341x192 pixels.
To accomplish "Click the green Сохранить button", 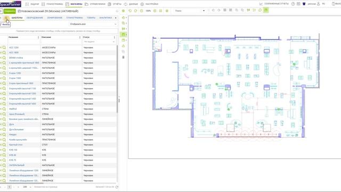I will point(10,11).
